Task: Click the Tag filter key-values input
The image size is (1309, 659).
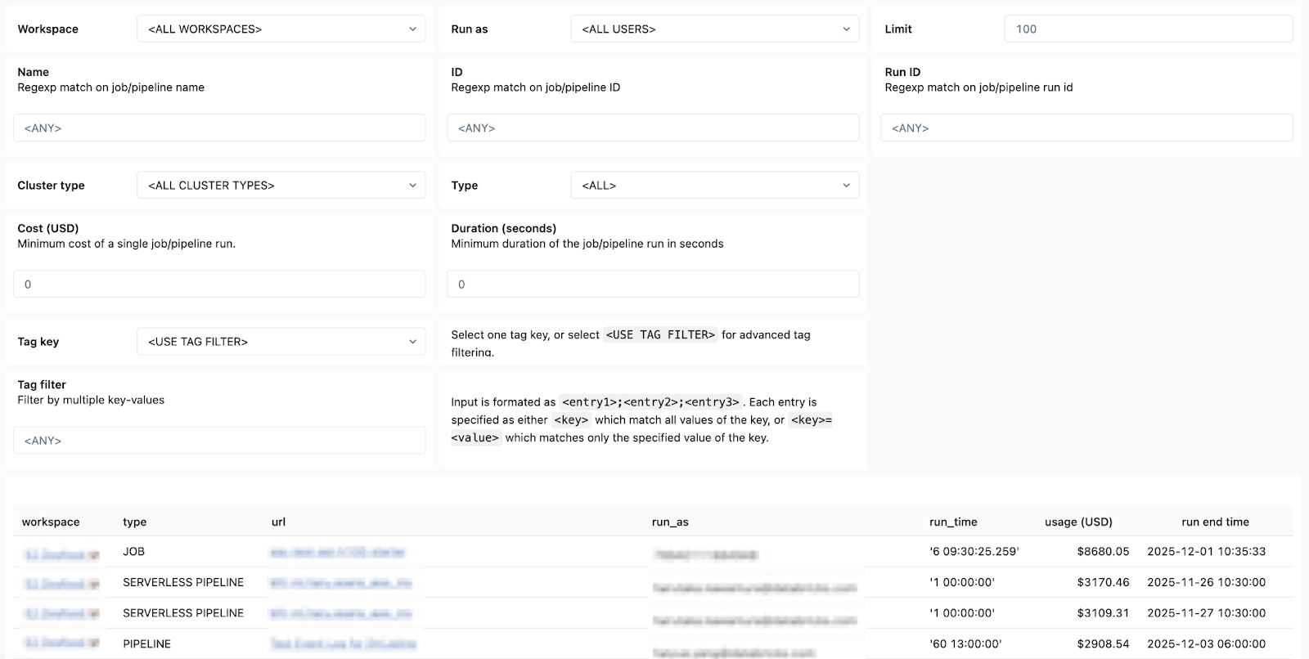Action: 219,441
